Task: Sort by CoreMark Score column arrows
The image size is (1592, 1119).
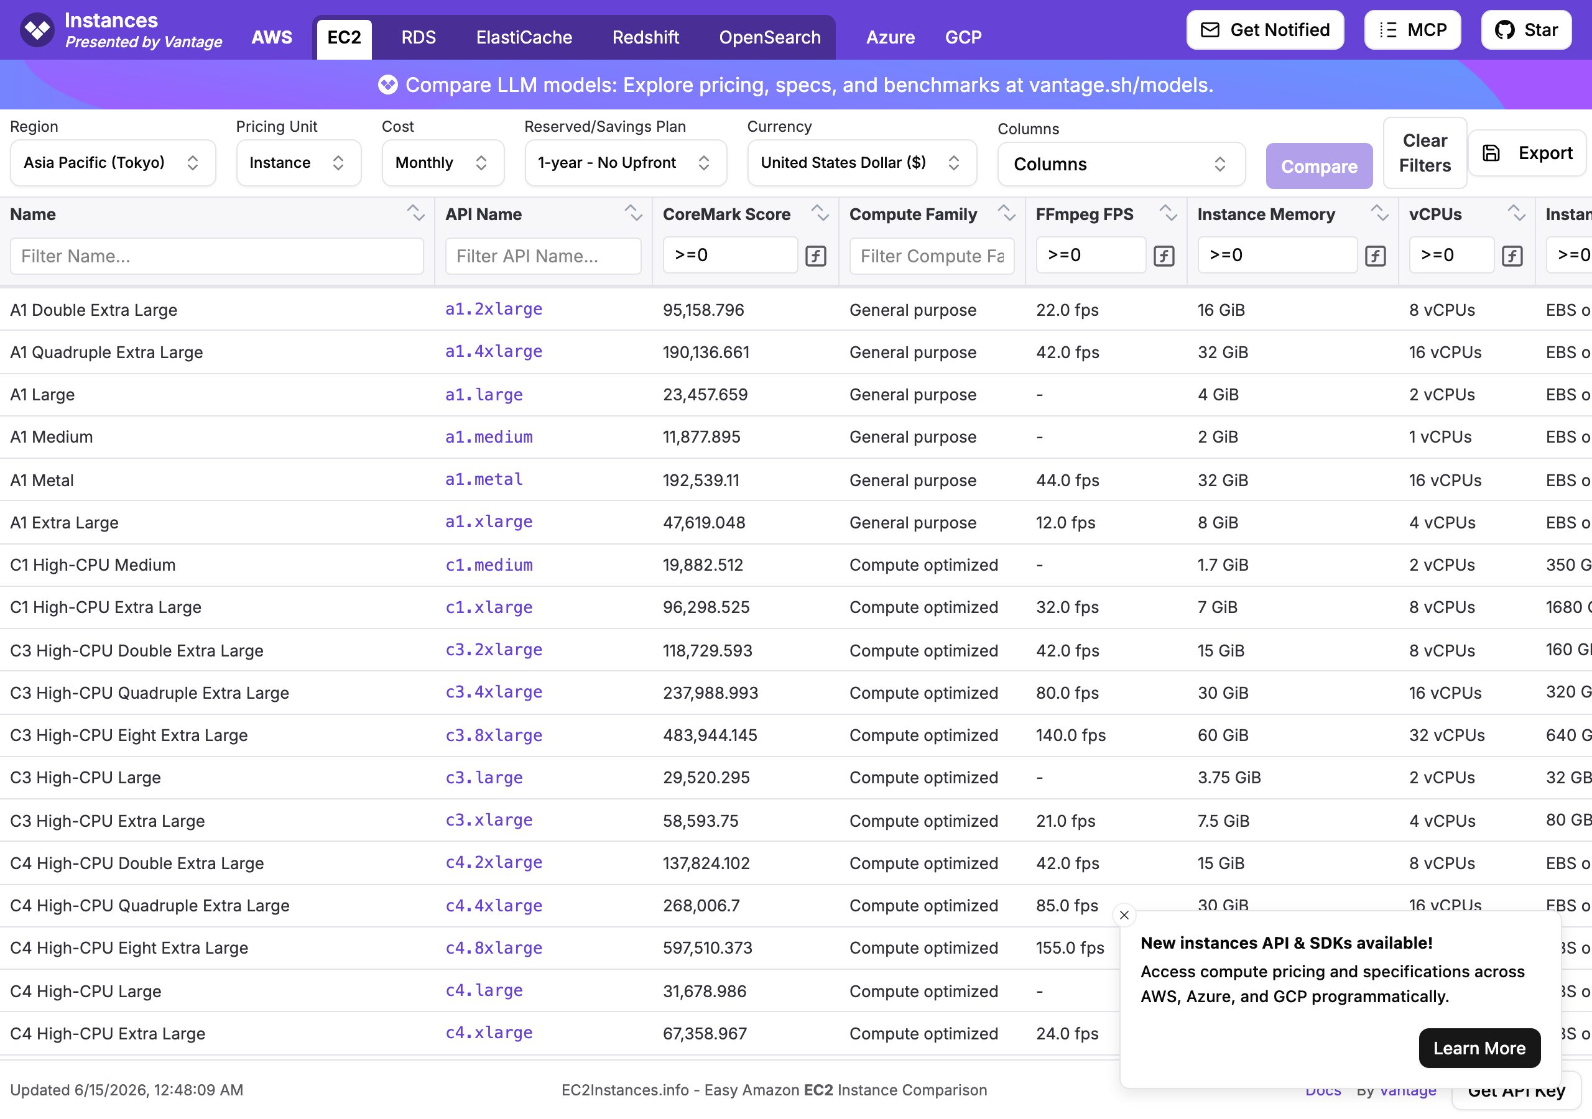Action: click(x=820, y=213)
